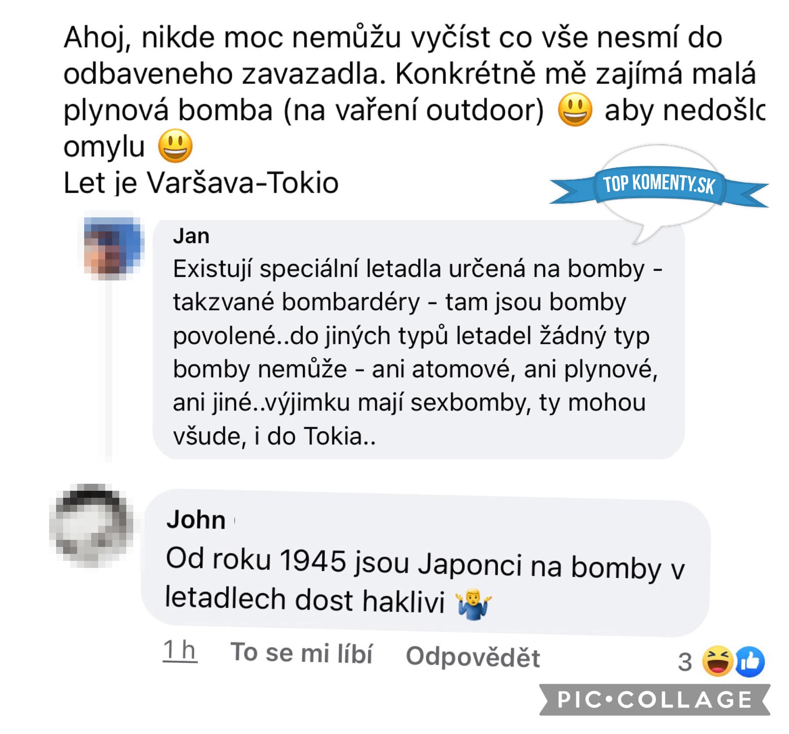Click the PIC•COLLAGE watermark badge
The height and width of the screenshot is (734, 789).
654,699
